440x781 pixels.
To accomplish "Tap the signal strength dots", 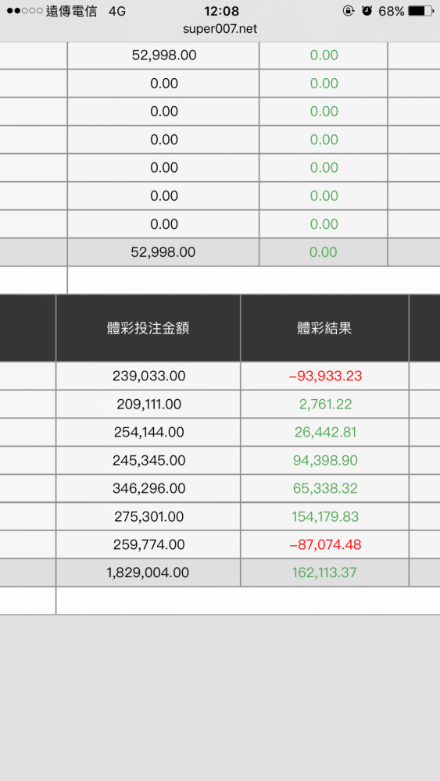I will coord(24,11).
